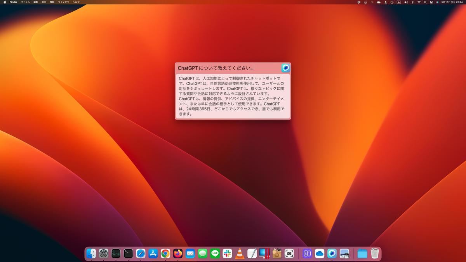Click the date and time 5月16日(火) 20:24
The width and height of the screenshot is (466, 262).
(x=452, y=2)
